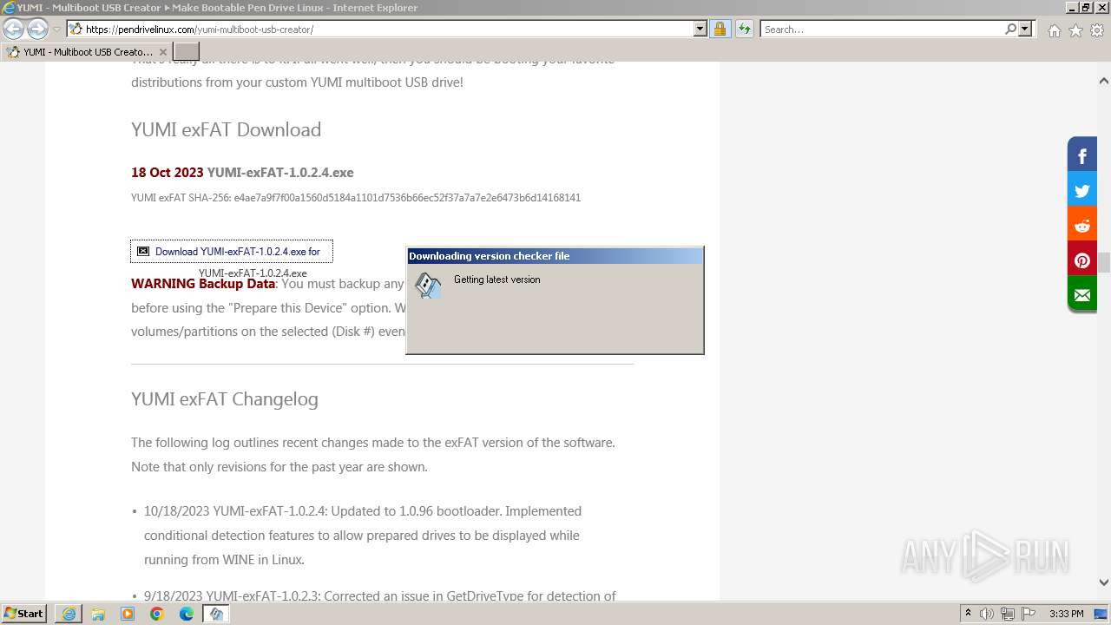Refresh the page using the refresh icon
This screenshot has width=1111, height=625.
click(x=744, y=29)
